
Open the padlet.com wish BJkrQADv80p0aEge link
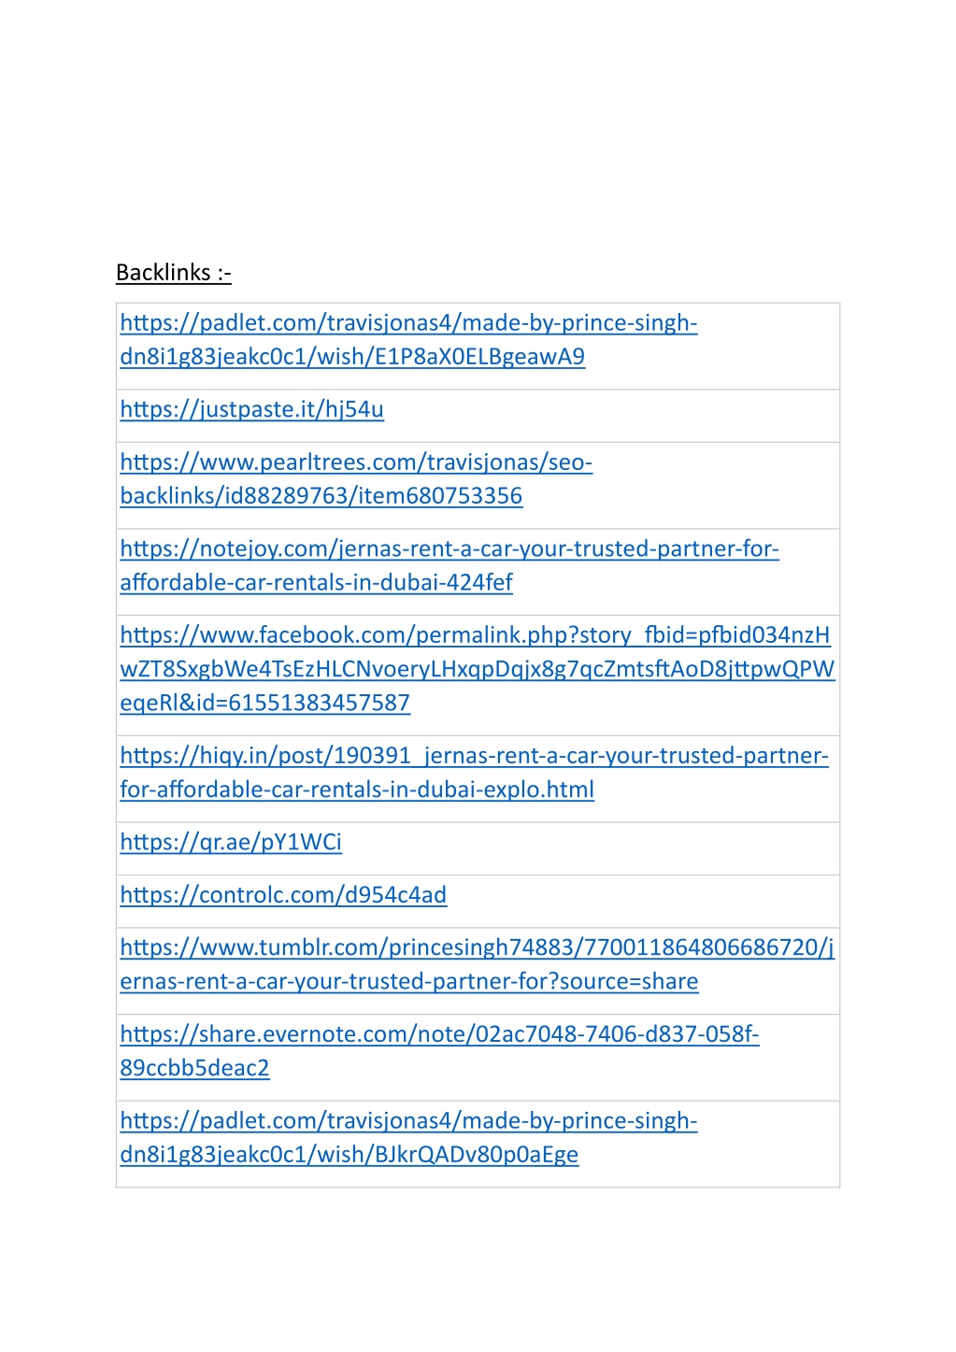pos(408,1137)
